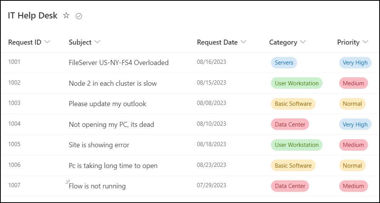Click User Workstation pill in row 1005
Viewport: 380px width, 203px height.
pyautogui.click(x=297, y=145)
